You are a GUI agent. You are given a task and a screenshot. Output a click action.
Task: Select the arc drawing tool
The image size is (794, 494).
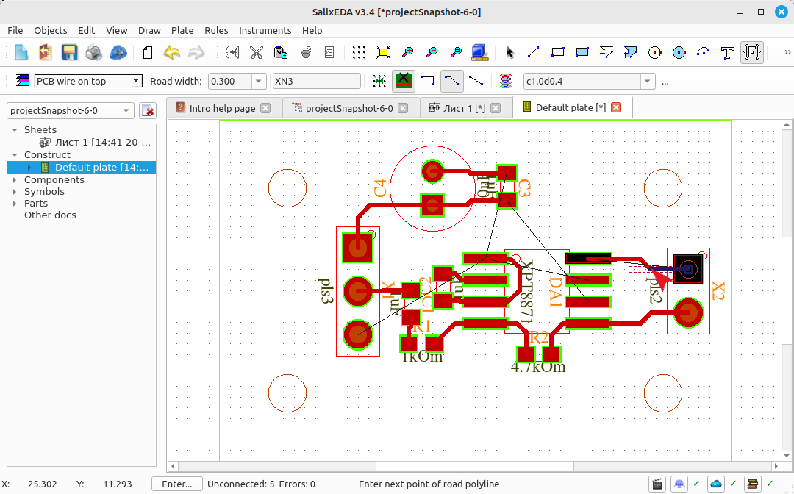pos(704,52)
